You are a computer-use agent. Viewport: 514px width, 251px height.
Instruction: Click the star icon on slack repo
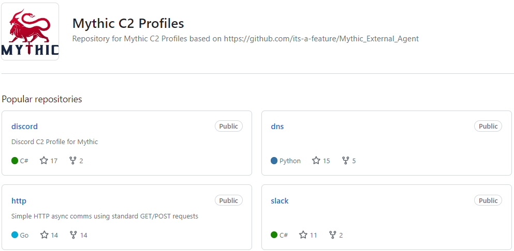click(x=303, y=235)
